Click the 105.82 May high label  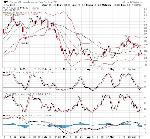[x=127, y=36]
